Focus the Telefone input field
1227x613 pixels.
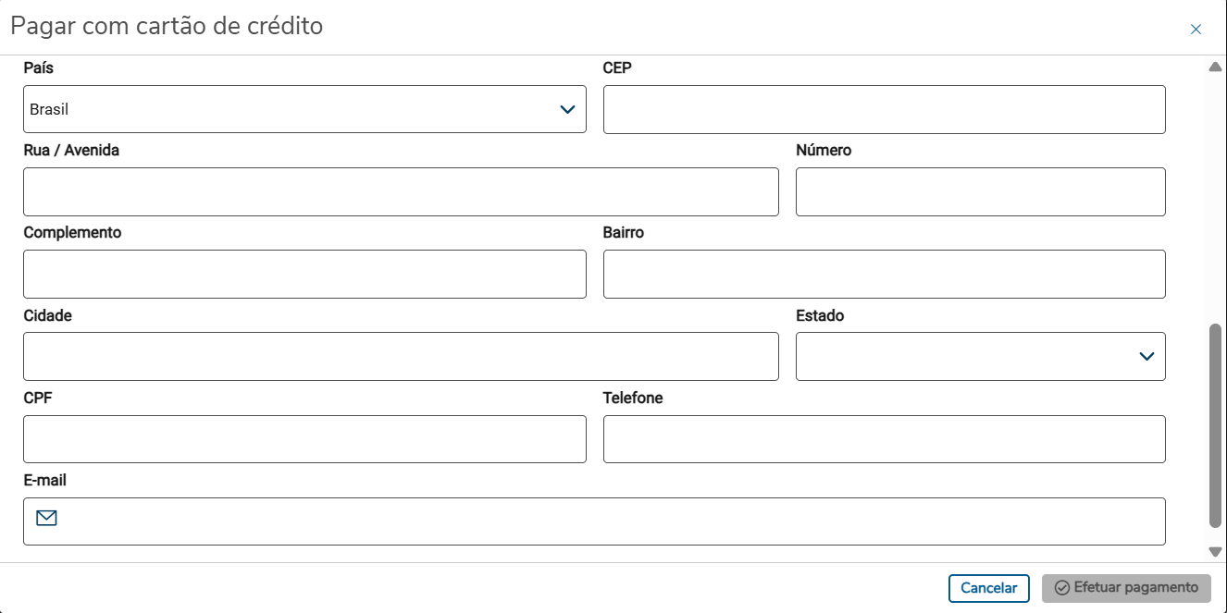(884, 439)
